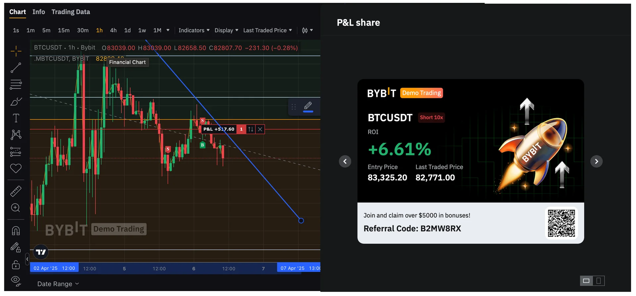Select the 1s timeframe
Image resolution: width=636 pixels, height=296 pixels.
(x=16, y=30)
